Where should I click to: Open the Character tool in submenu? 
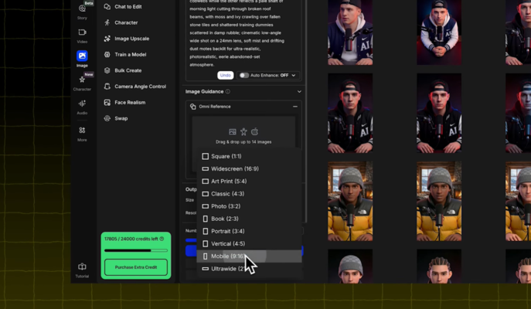[121, 22]
